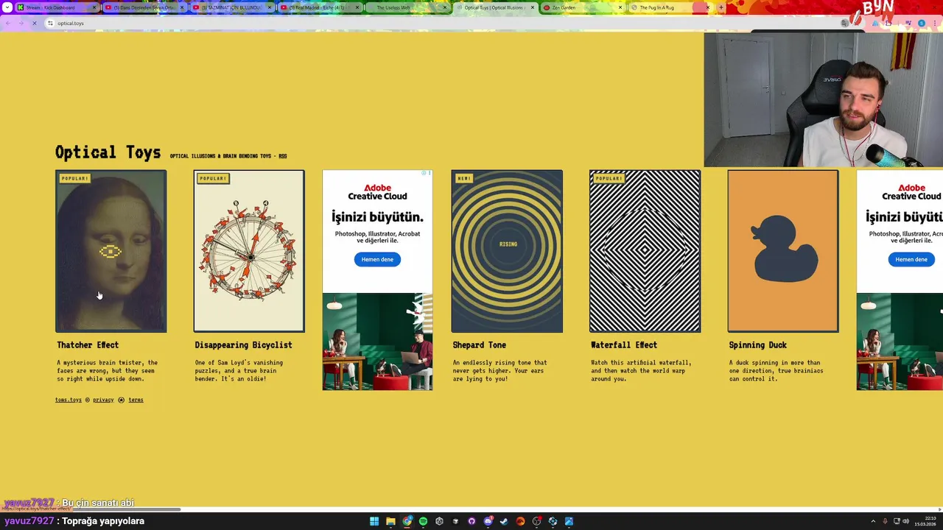Click the Waterfall Effect title
The image size is (943, 530).
coord(624,345)
